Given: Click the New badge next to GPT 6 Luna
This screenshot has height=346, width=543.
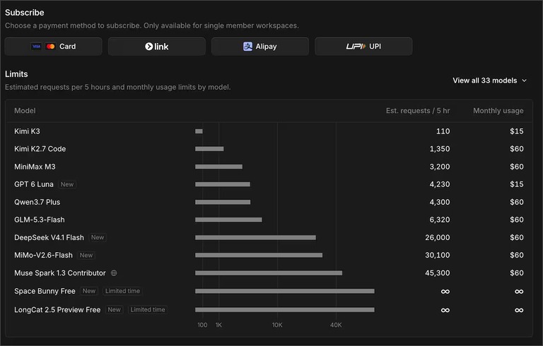Looking at the screenshot, I should 67,184.
